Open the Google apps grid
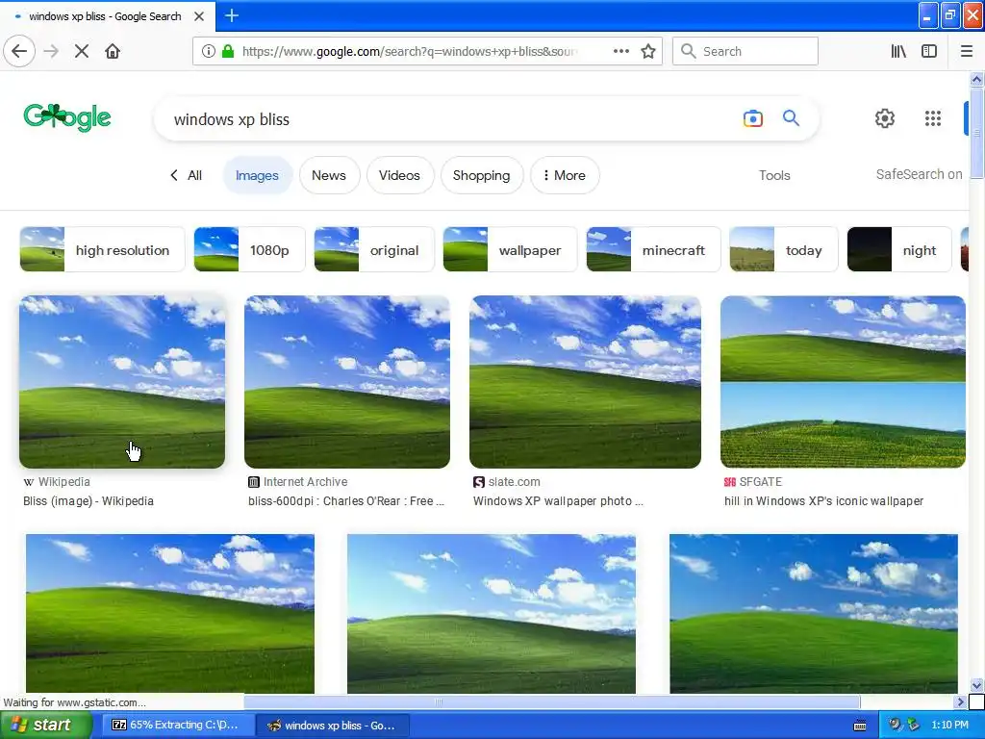985x739 pixels. coord(933,118)
